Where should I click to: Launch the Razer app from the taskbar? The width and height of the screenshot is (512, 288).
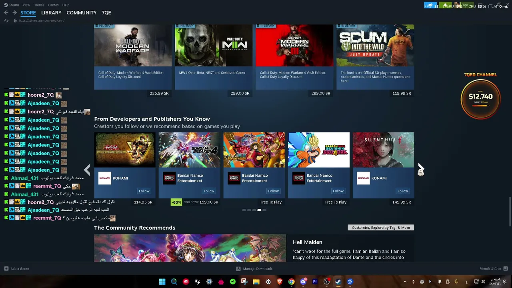(233, 282)
